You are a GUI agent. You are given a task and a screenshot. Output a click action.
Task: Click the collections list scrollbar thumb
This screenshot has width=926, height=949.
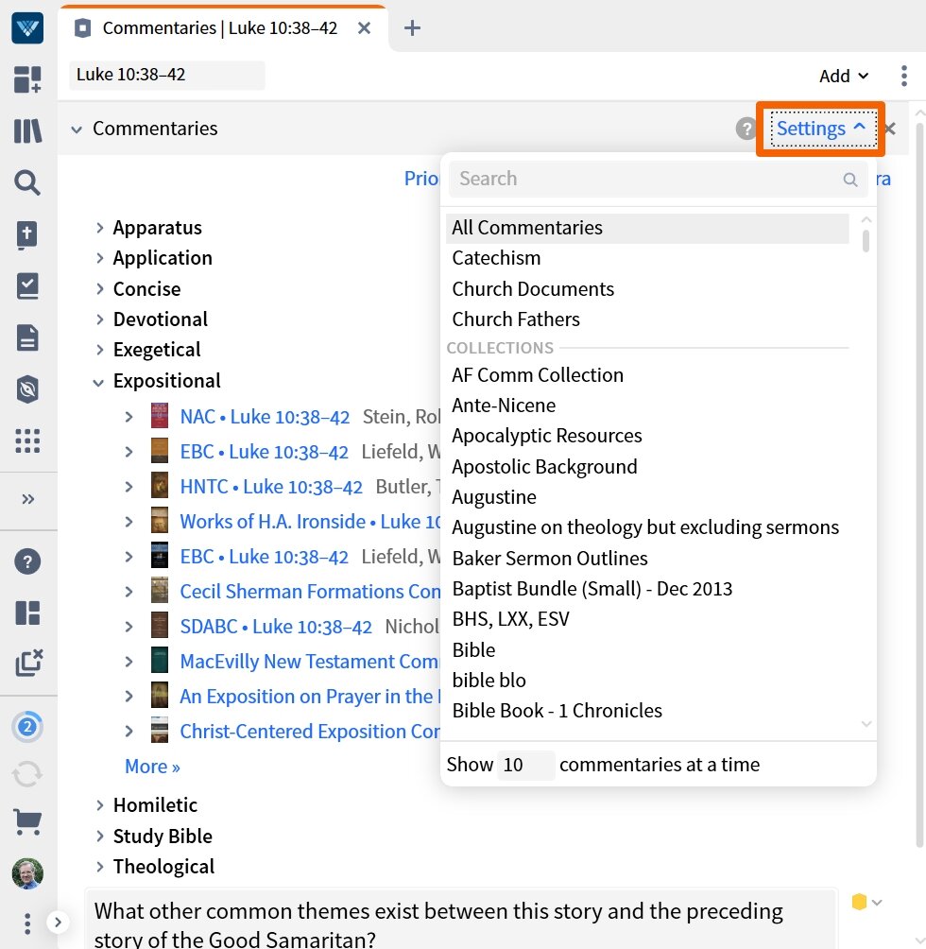(866, 240)
